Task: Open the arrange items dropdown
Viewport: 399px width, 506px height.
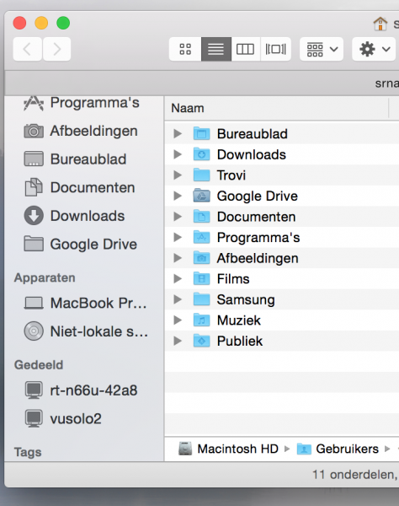Action: (322, 49)
